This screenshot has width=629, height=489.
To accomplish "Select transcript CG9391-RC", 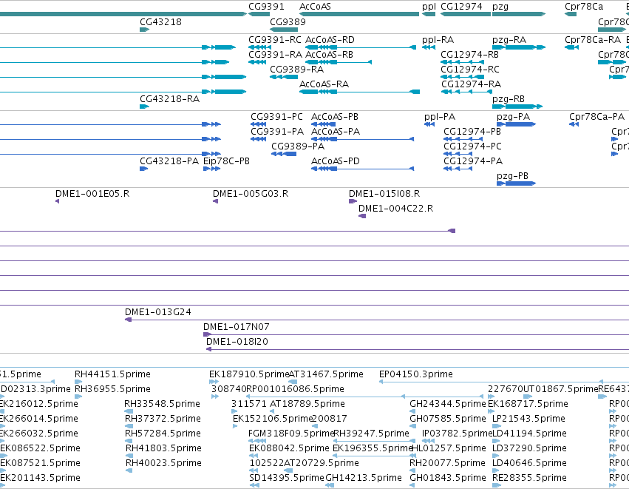I will (259, 47).
